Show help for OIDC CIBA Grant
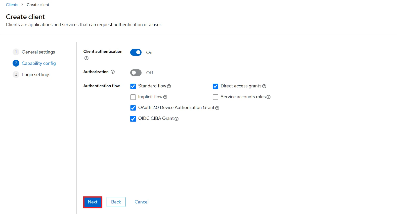 (x=177, y=119)
